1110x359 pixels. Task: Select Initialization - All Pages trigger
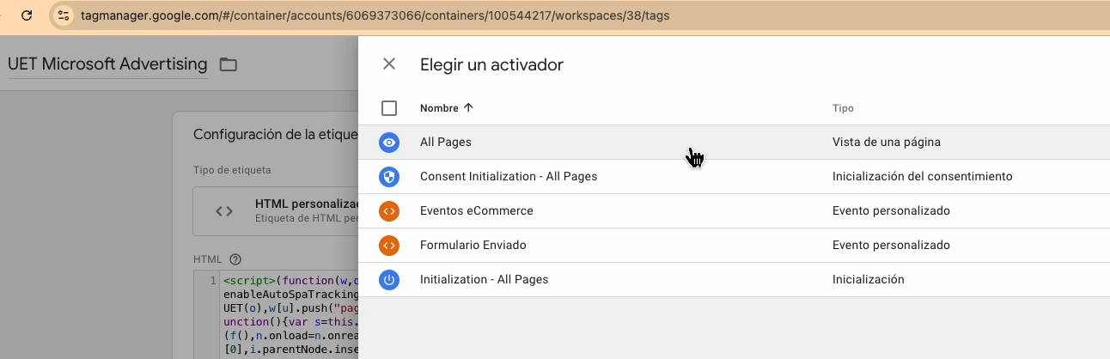734,280
